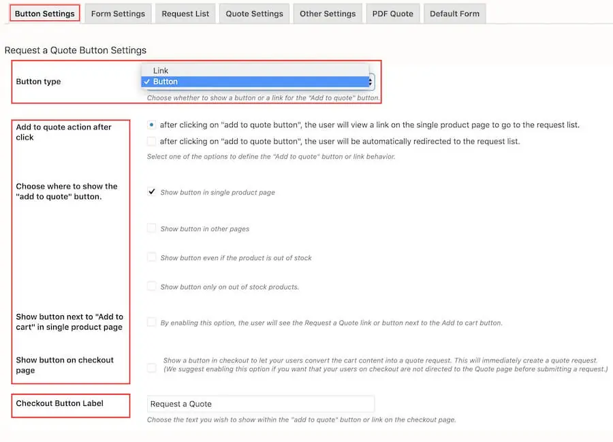Image resolution: width=613 pixels, height=442 pixels.
Task: Uncheck Show button in single product page
Action: click(151, 192)
